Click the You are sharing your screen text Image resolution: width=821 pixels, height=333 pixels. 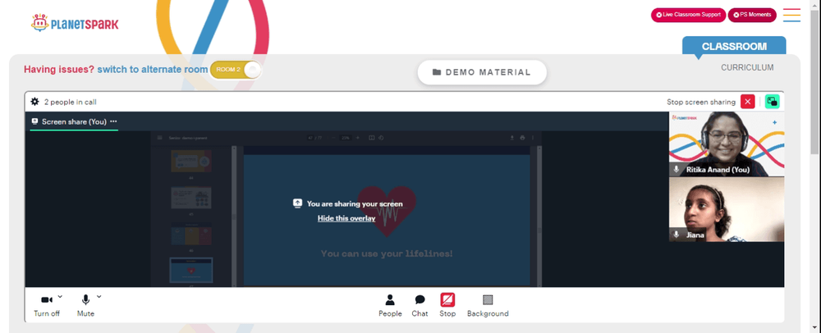point(355,204)
